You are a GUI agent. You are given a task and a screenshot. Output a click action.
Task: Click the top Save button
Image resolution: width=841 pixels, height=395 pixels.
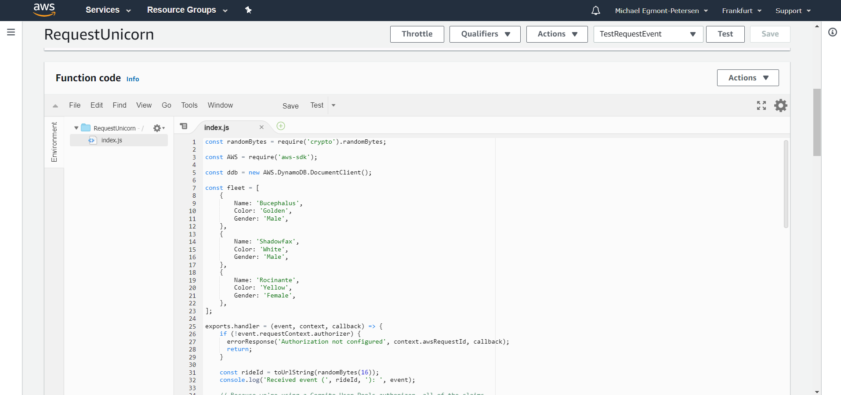coord(770,34)
